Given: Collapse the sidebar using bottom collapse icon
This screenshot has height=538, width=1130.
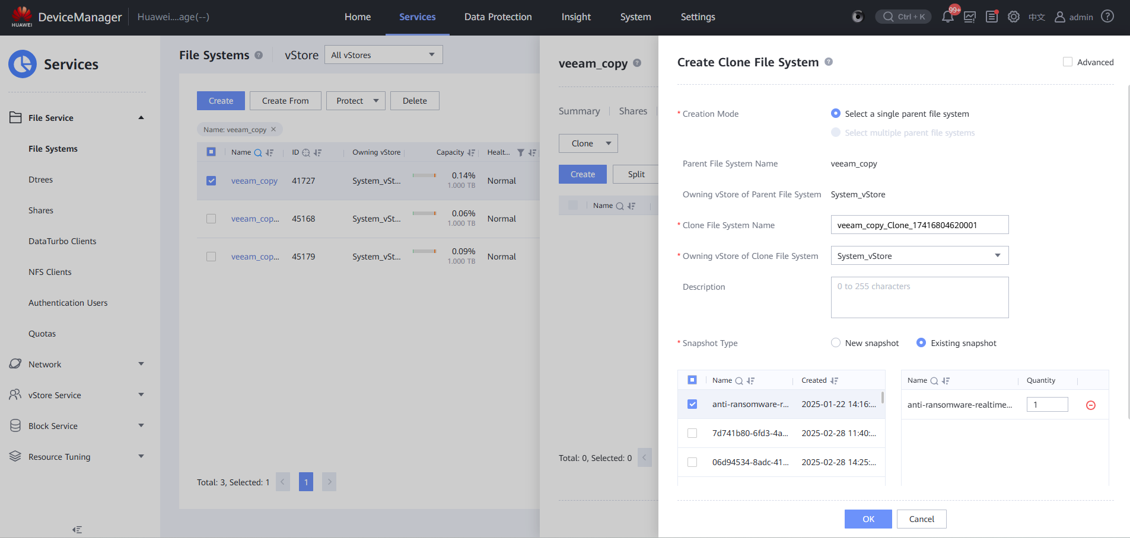Looking at the screenshot, I should (77, 530).
